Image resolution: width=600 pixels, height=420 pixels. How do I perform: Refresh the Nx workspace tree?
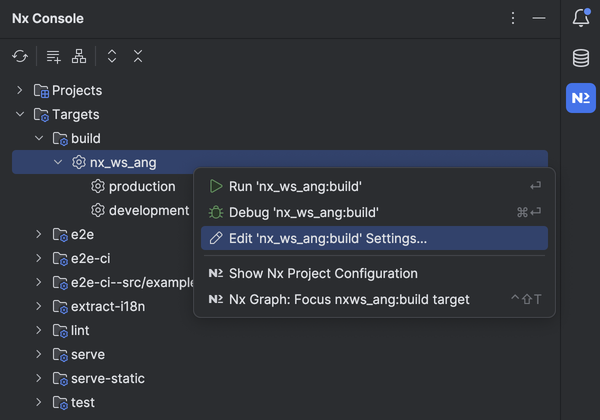click(x=19, y=56)
